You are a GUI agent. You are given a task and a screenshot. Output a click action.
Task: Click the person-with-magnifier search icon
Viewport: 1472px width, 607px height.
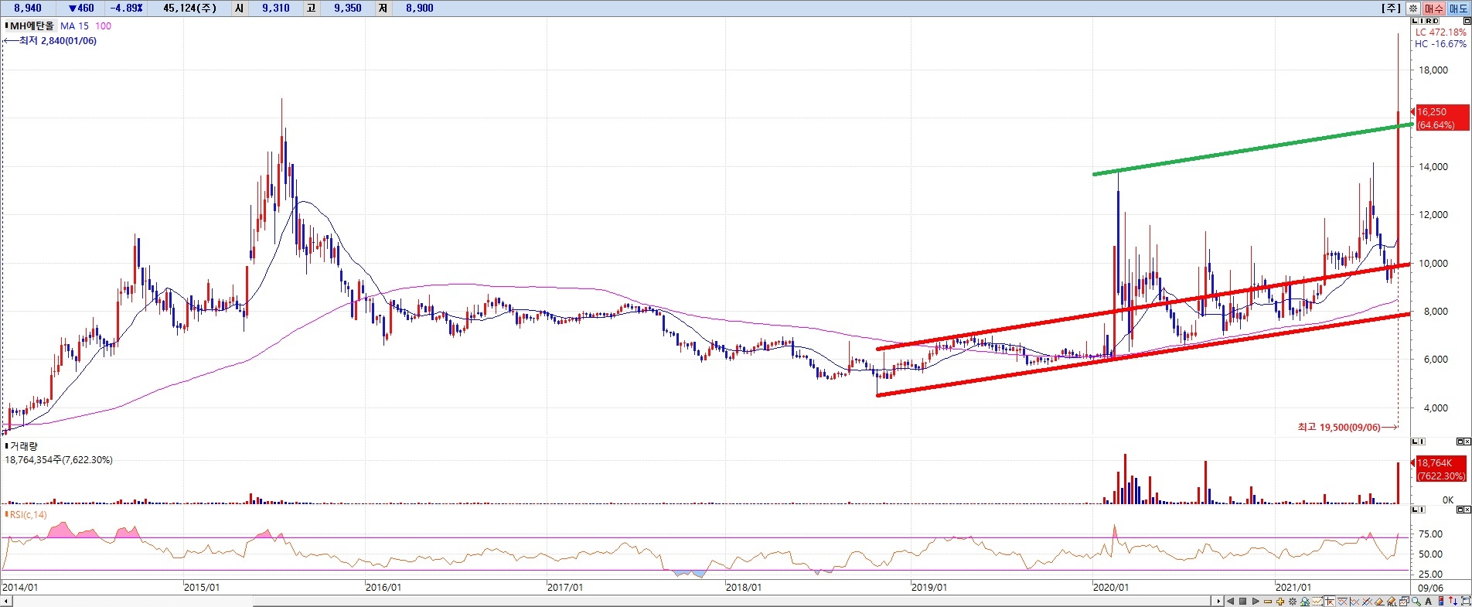(1305, 601)
